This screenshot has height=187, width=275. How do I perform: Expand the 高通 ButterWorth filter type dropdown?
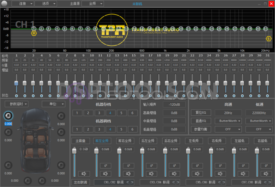point(228,121)
